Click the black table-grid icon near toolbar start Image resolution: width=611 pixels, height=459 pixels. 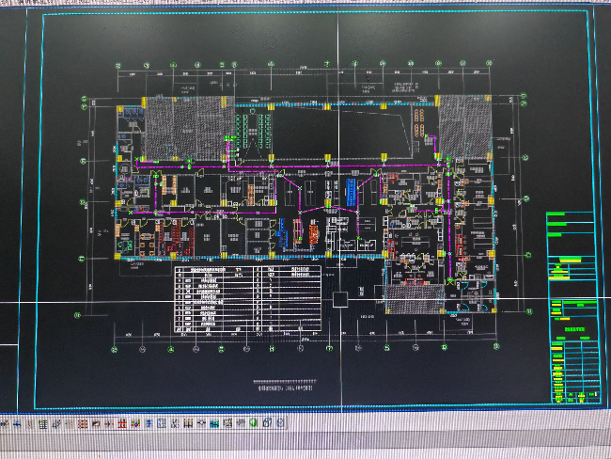[x=43, y=424]
